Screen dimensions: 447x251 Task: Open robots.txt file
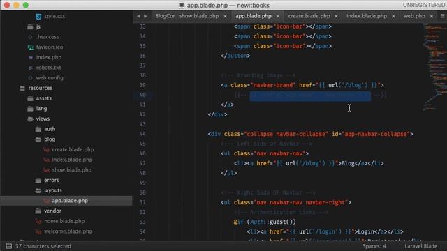point(48,68)
